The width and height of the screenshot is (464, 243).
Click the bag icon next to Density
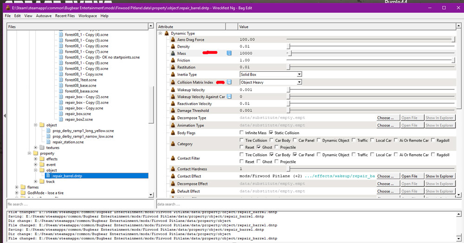coord(173,47)
